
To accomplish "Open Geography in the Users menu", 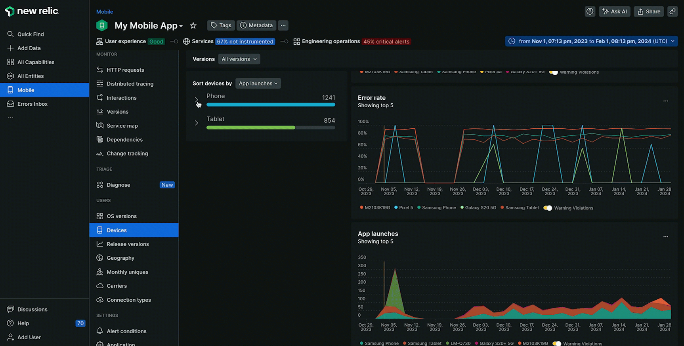I will 120,258.
